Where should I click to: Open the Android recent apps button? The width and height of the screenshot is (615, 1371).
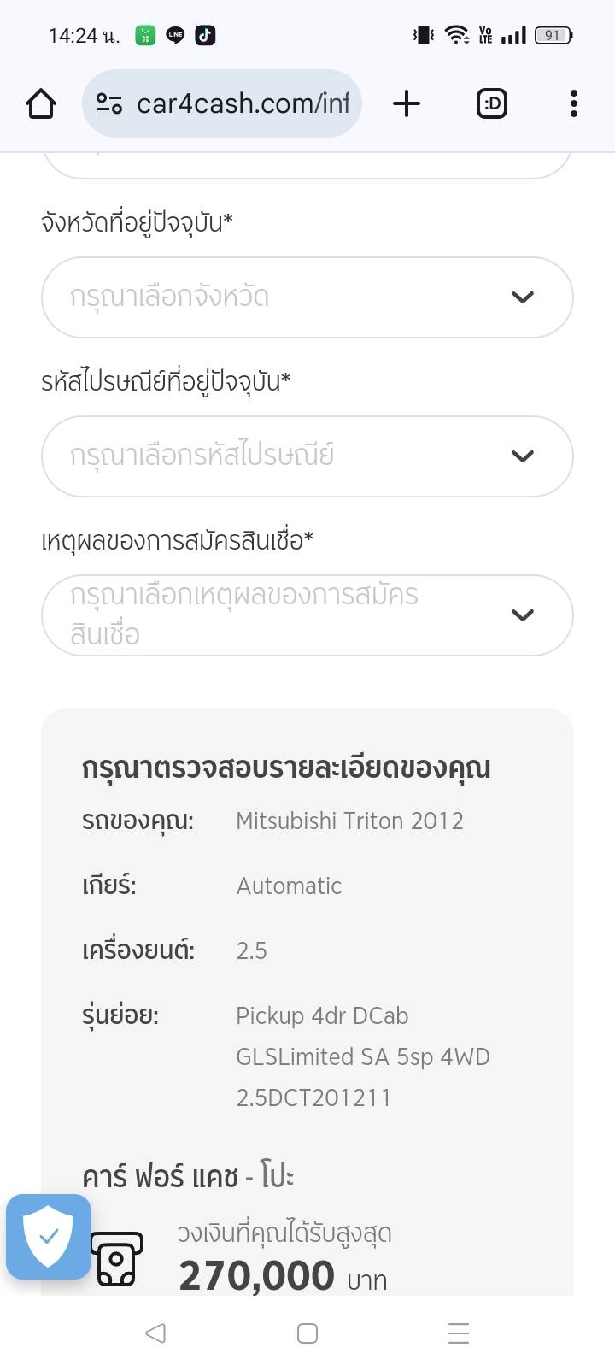tap(459, 1333)
